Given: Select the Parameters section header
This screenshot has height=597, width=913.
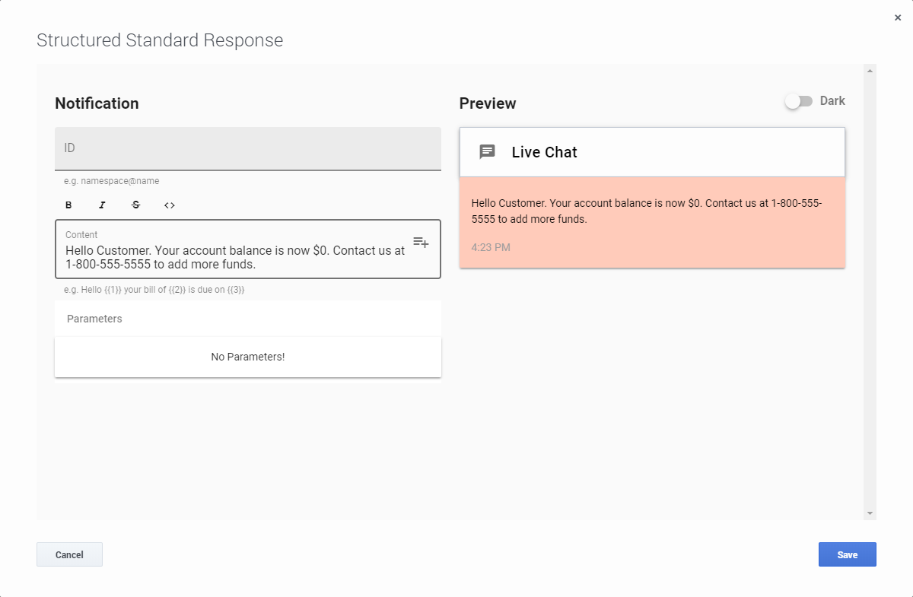Looking at the screenshot, I should [95, 319].
